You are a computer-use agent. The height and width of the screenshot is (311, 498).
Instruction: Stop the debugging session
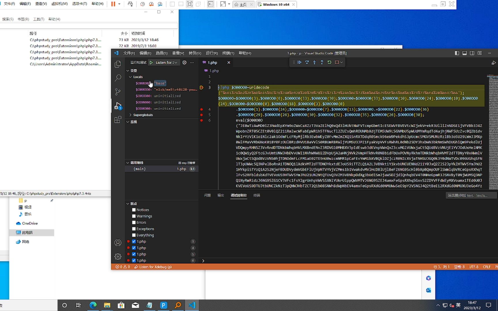(337, 62)
